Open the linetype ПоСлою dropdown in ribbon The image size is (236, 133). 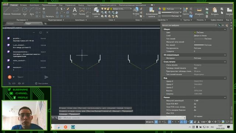[x=181, y=16]
